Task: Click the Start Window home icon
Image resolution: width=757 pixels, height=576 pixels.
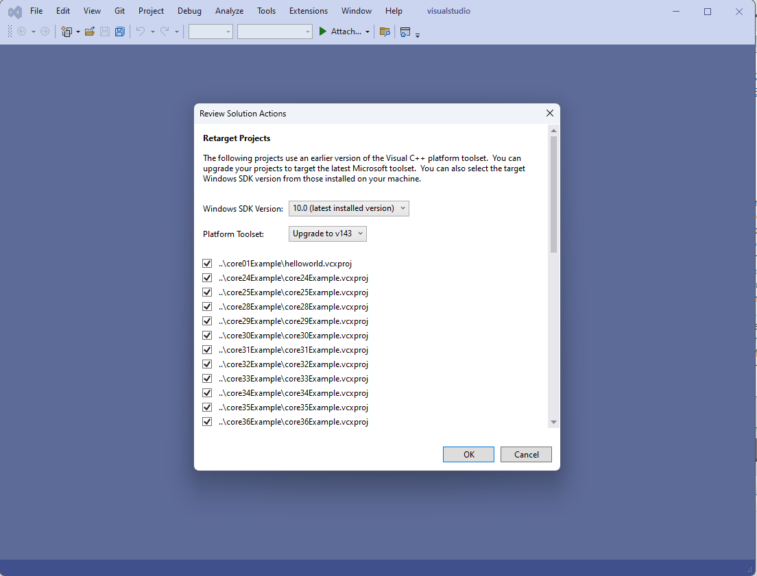Action: (x=405, y=32)
